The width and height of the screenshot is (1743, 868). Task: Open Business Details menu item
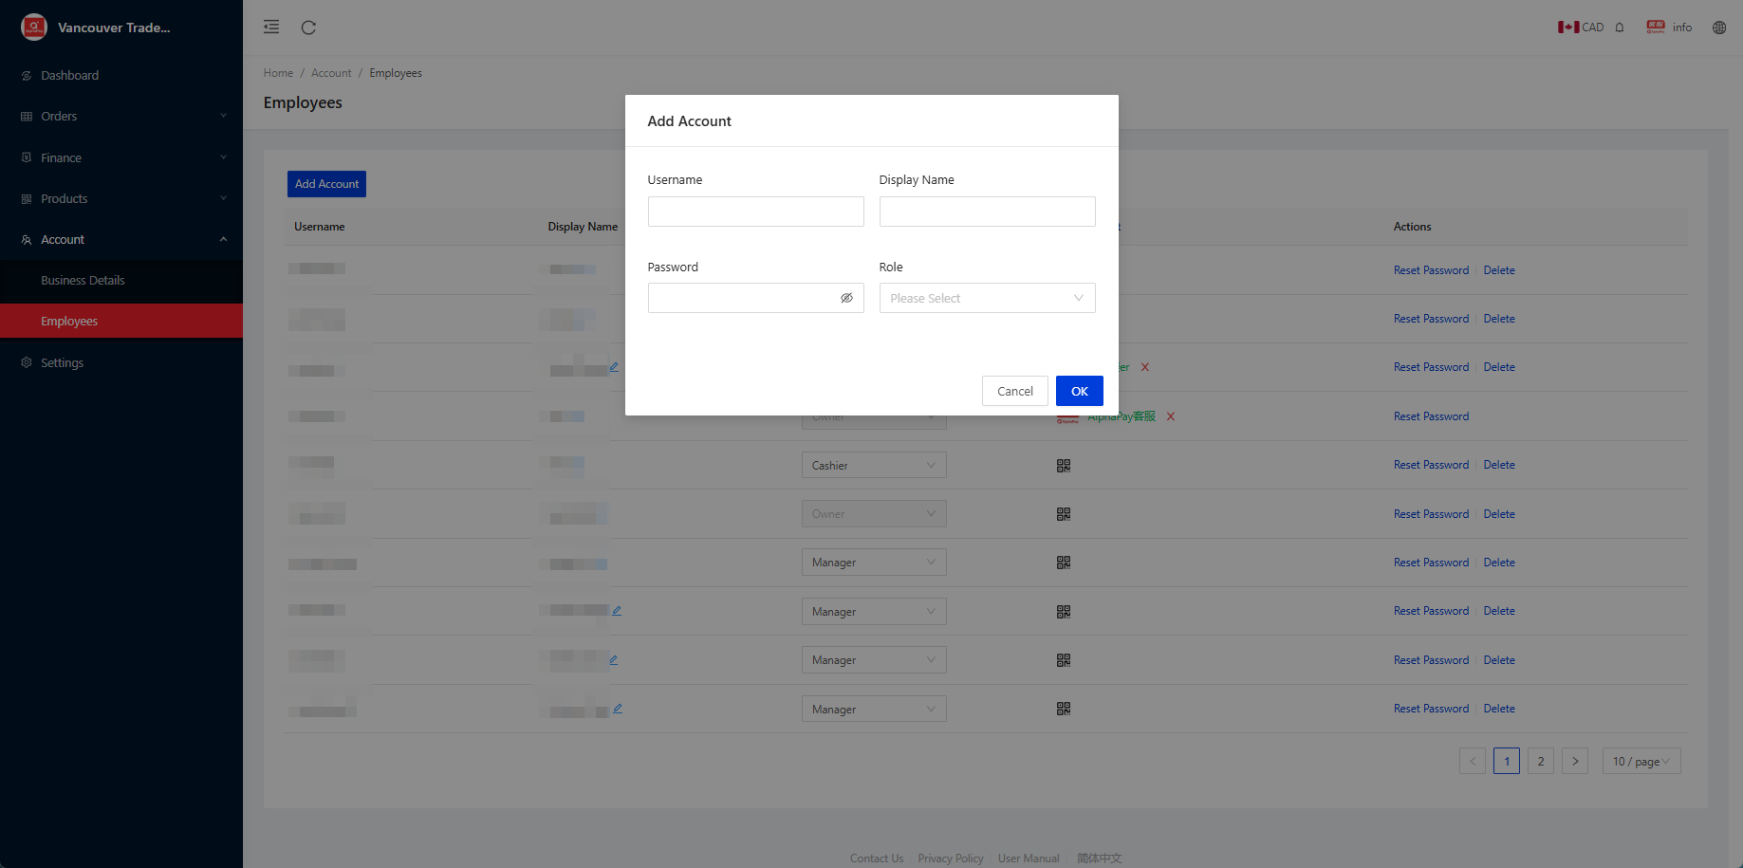tap(83, 281)
